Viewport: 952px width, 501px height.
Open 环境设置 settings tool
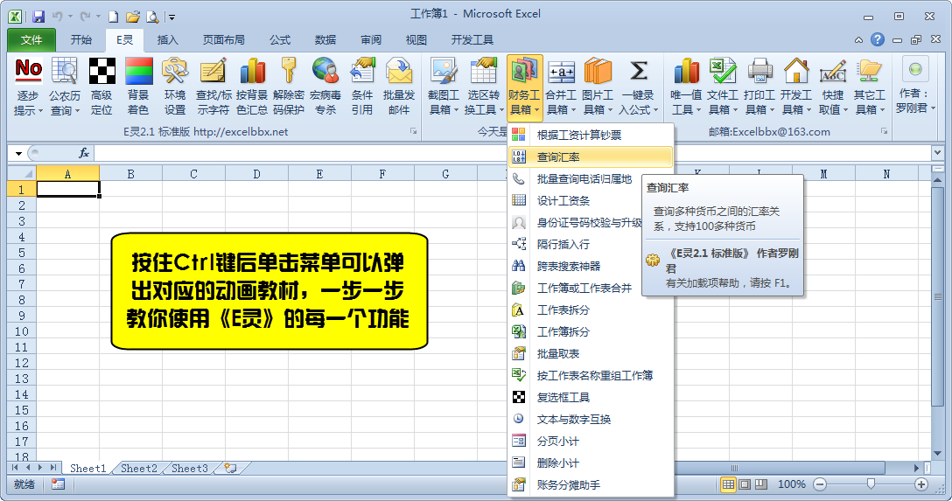(175, 87)
